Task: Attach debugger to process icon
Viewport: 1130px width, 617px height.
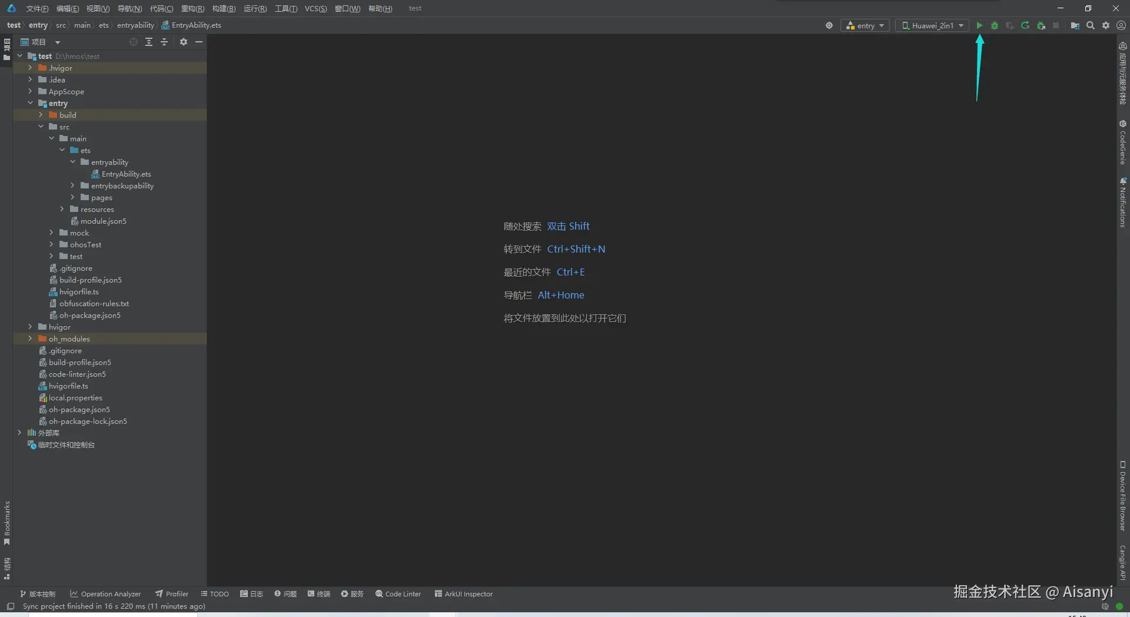Action: pyautogui.click(x=1041, y=25)
